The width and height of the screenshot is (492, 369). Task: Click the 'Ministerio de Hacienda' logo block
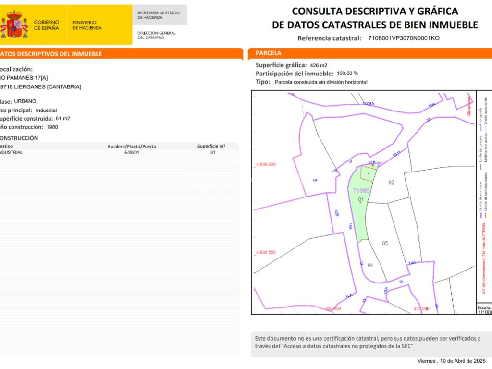coord(87,25)
